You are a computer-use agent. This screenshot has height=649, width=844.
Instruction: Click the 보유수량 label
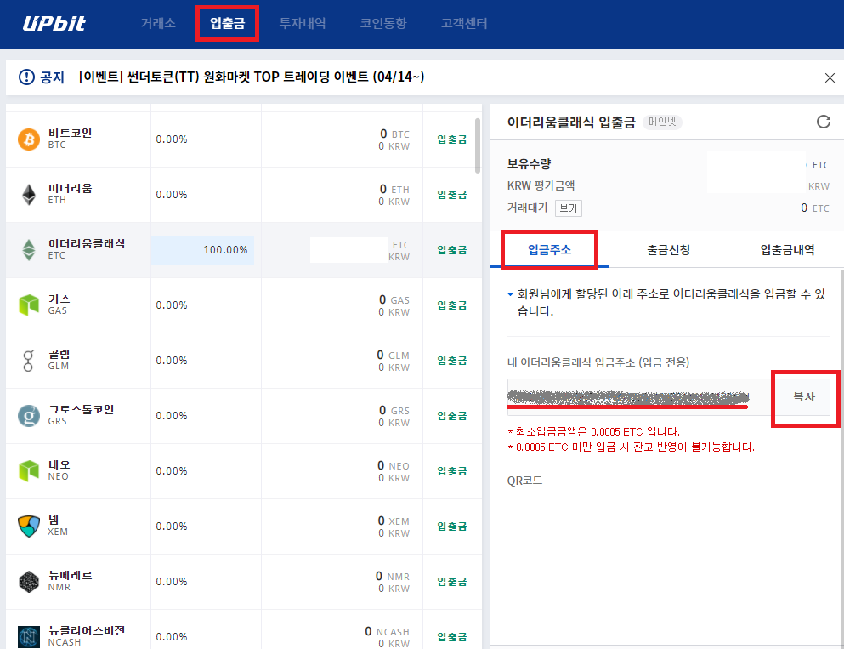pos(530,163)
